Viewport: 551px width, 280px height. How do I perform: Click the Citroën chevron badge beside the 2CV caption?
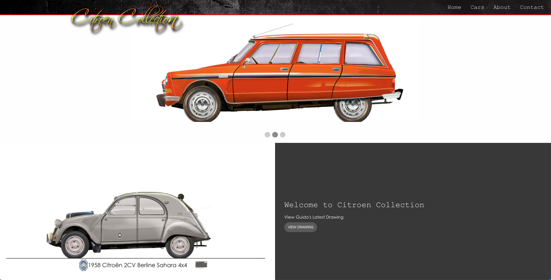coord(83,265)
